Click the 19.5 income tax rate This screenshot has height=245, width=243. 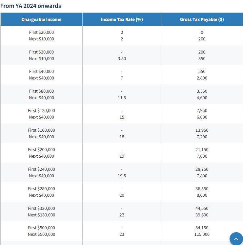pos(122,176)
